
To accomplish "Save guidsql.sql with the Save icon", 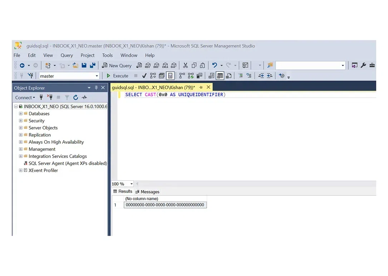I will tap(84, 65).
